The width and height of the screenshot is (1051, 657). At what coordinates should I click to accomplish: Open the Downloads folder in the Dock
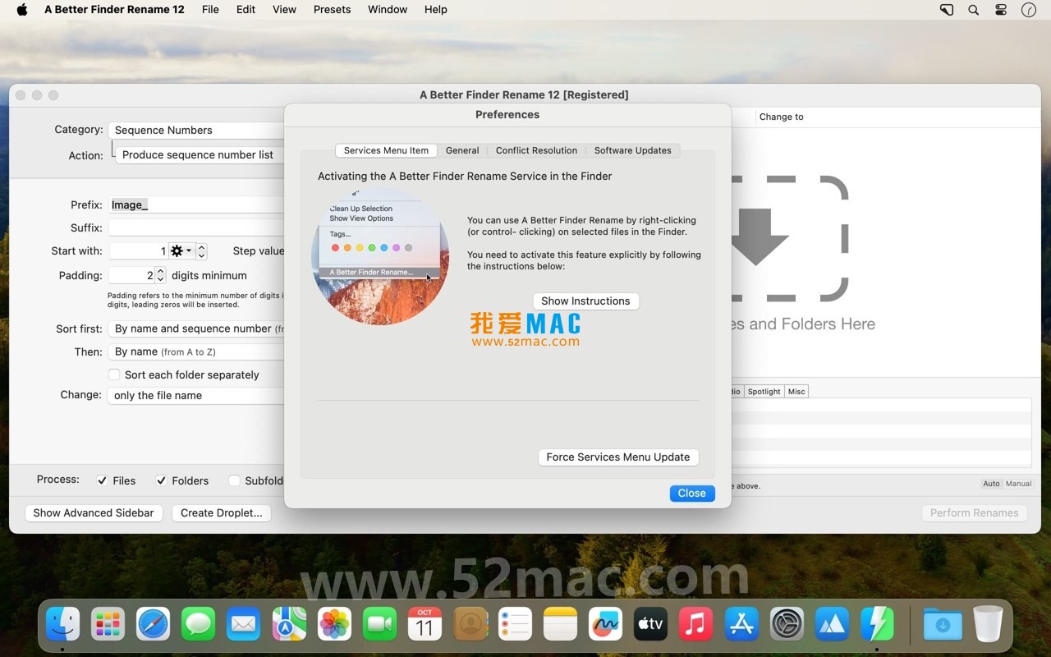(943, 624)
